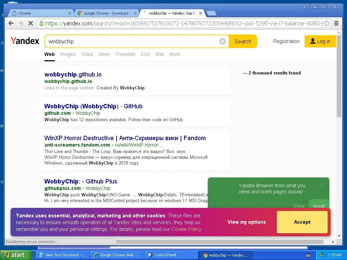Screen dimensions: 347x260
Task: Open the Chrome hamburger menu
Action: tap(336, 23)
